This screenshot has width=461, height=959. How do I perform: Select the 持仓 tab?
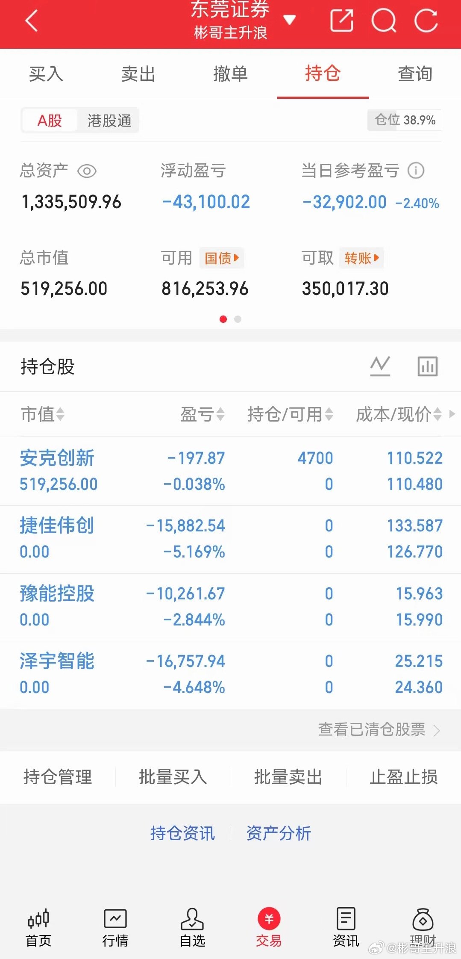tap(323, 74)
